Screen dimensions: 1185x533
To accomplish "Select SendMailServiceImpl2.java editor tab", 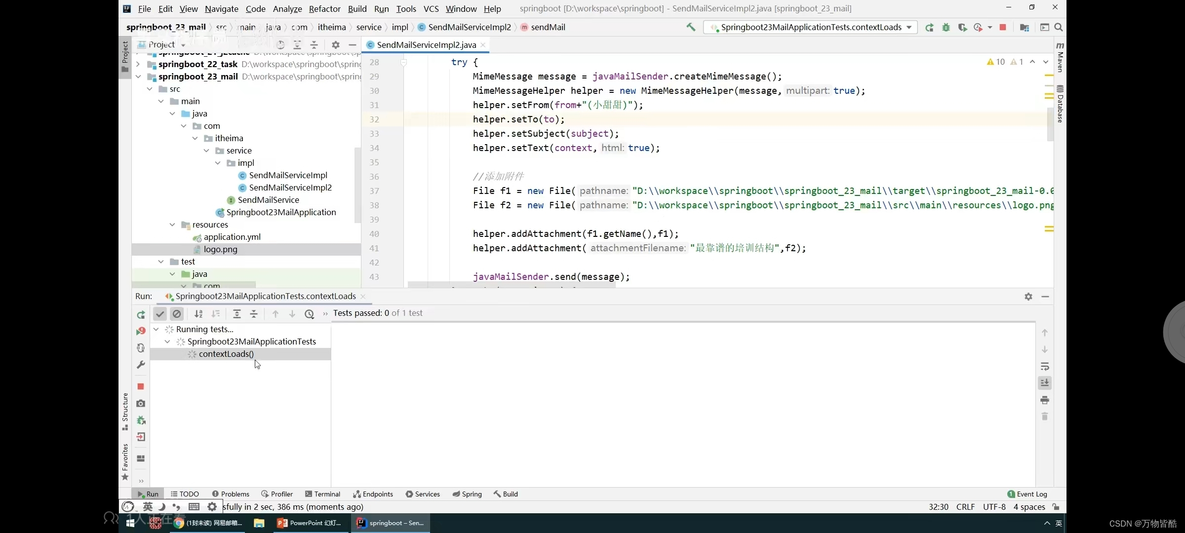I will click(426, 45).
